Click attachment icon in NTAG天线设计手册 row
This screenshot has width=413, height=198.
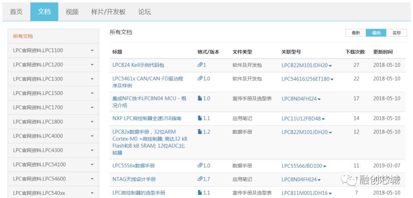[200, 179]
